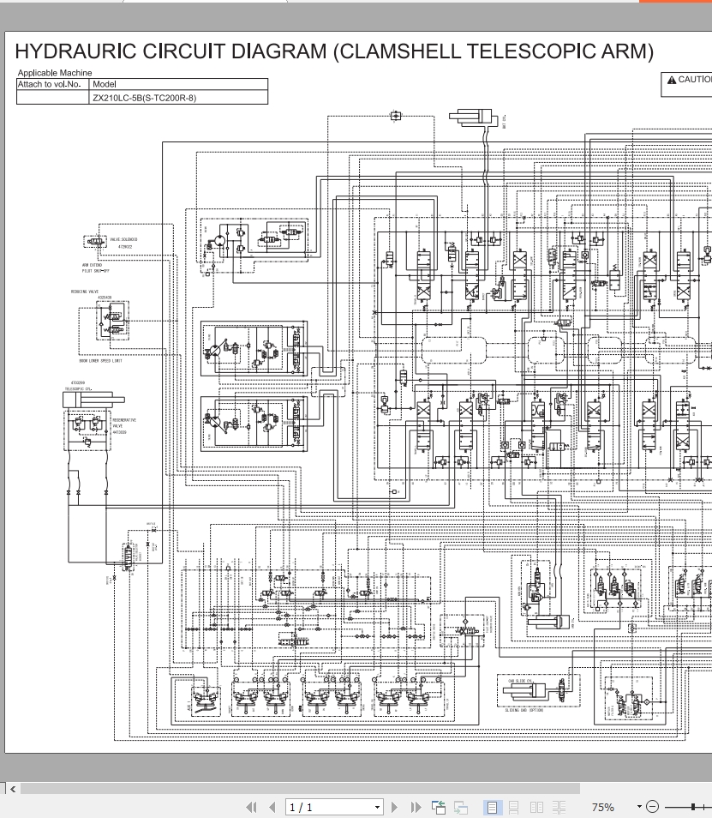
Task: Go to the first page
Action: (x=251, y=808)
